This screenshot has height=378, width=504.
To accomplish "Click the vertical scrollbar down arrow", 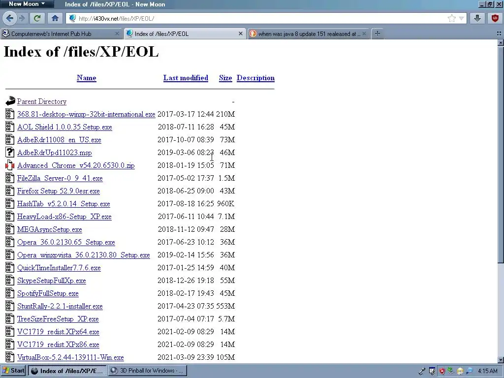I will point(501,360).
